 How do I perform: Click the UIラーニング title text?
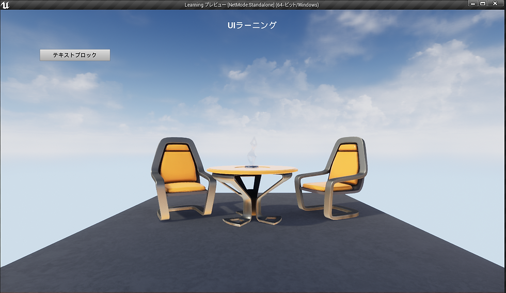click(252, 25)
